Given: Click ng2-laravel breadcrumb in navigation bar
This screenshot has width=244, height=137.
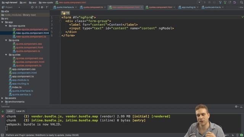Looking at the screenshot, I should pyautogui.click(x=10, y=3).
